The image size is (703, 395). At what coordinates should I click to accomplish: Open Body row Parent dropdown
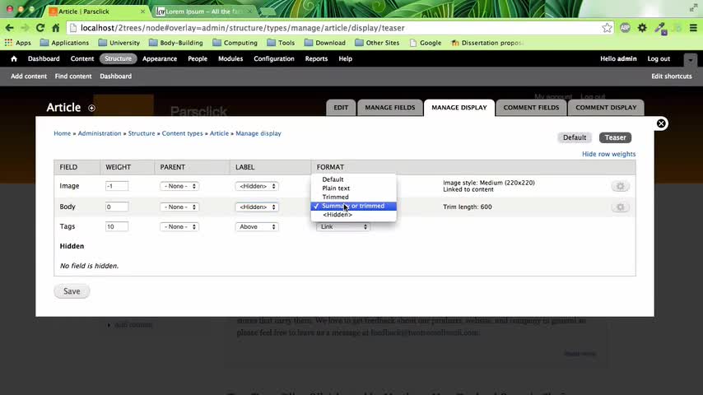[179, 207]
